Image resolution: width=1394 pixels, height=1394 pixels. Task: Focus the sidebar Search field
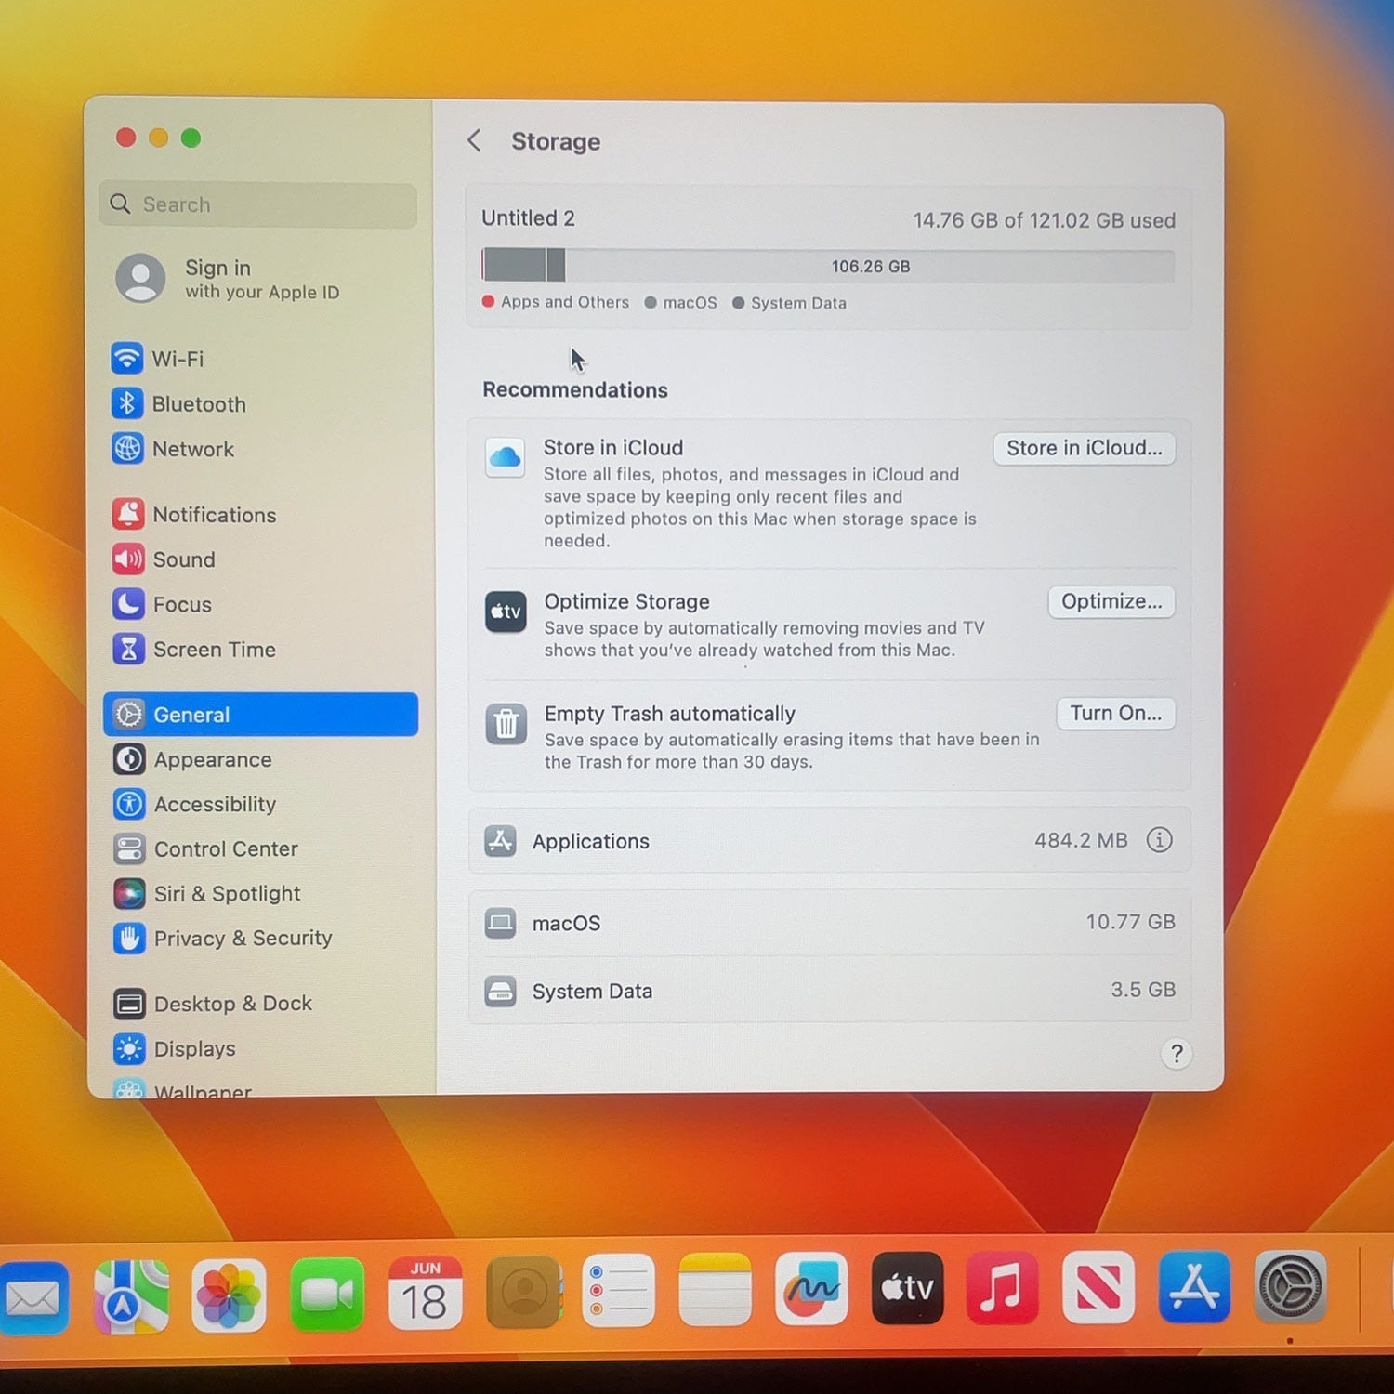click(x=257, y=204)
